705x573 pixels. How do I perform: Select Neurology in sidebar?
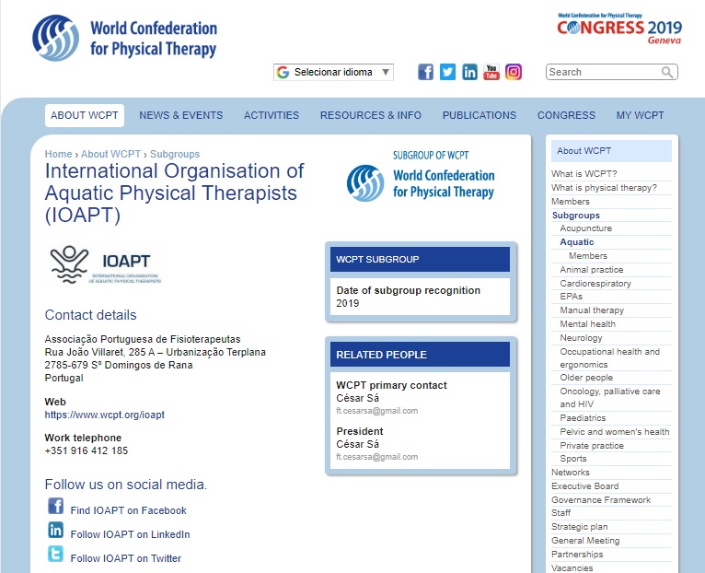pyautogui.click(x=581, y=337)
